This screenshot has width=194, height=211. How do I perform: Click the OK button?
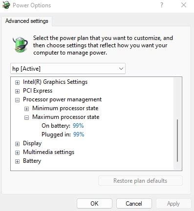94,203
